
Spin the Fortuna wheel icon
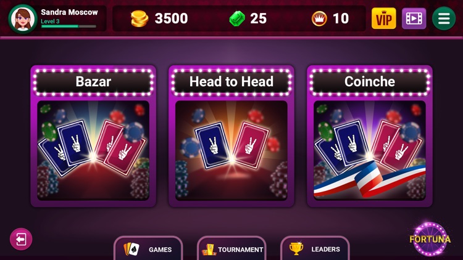(x=430, y=239)
